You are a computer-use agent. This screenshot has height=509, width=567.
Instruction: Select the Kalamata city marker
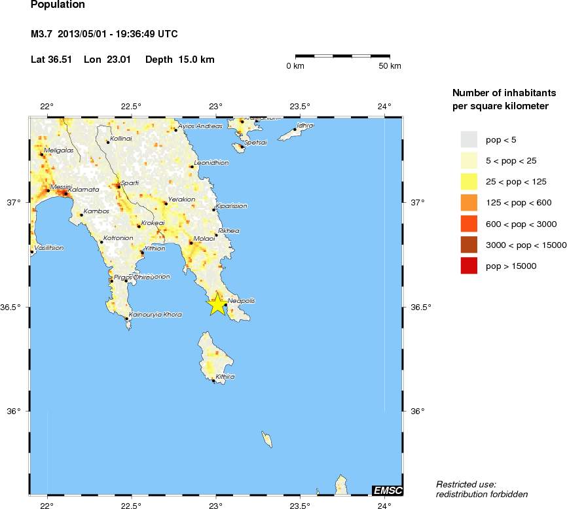coord(65,194)
